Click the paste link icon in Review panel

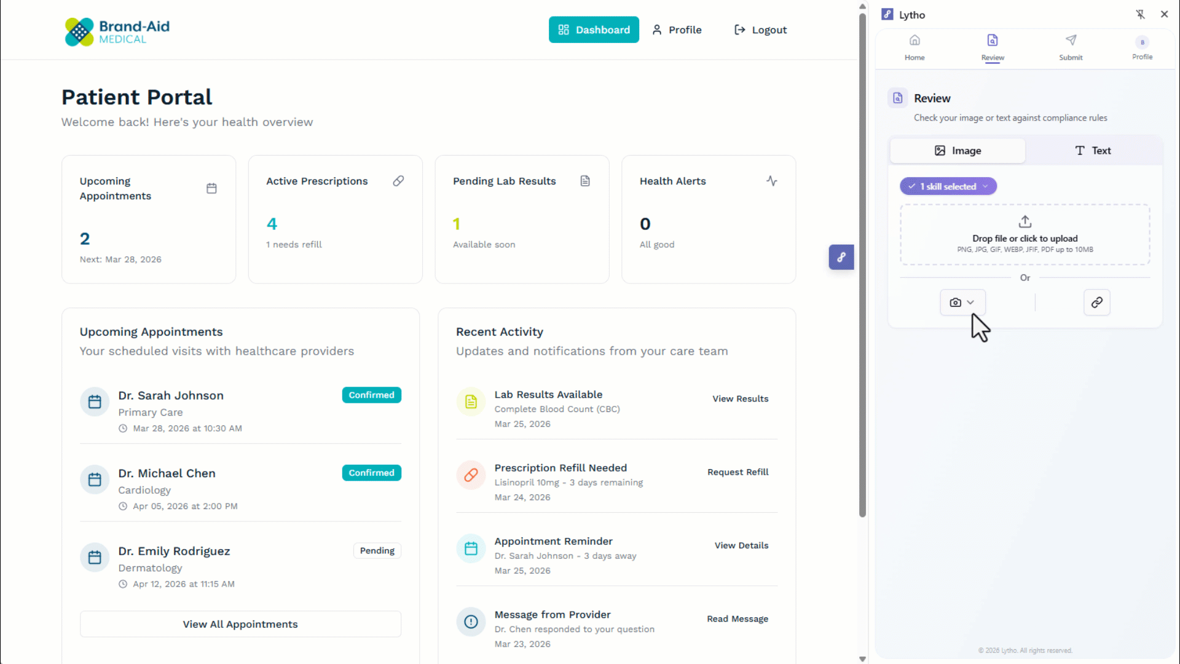point(1096,302)
